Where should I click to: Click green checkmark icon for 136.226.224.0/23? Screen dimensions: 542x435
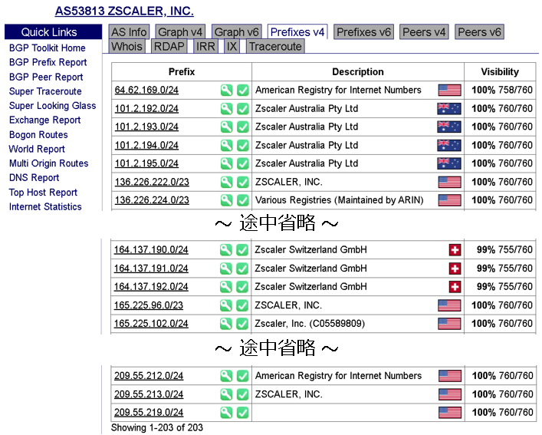tap(243, 200)
